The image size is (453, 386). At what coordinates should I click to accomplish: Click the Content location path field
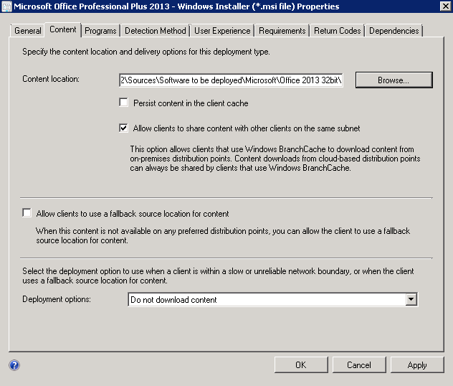coord(231,80)
